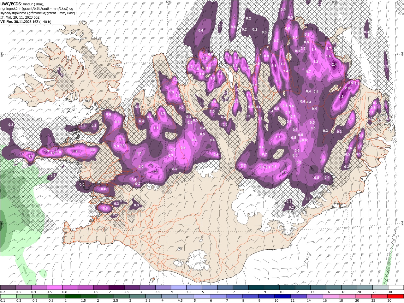Pick the bottom-row swatch starting at 3

pos(137,296)
